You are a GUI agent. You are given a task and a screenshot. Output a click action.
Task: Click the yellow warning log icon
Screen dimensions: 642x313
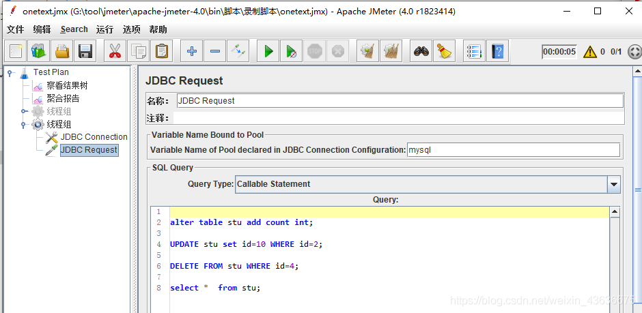point(590,52)
